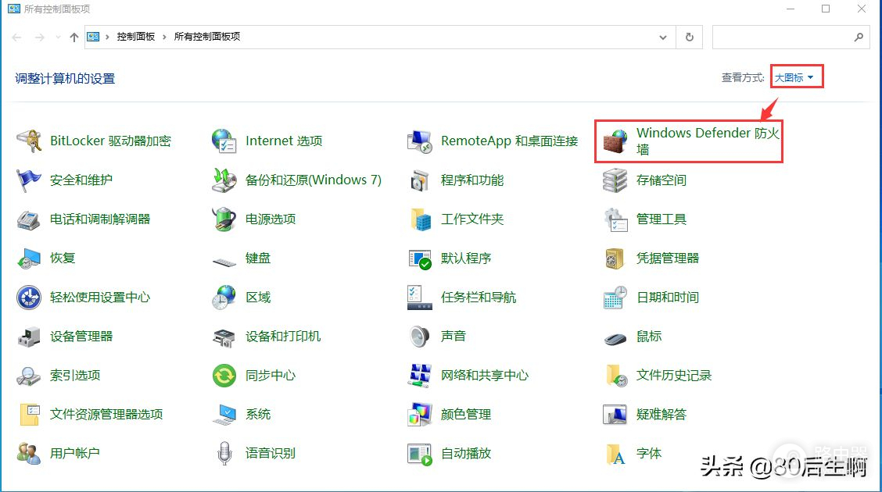Open 工作文件夹 icon

point(420,219)
